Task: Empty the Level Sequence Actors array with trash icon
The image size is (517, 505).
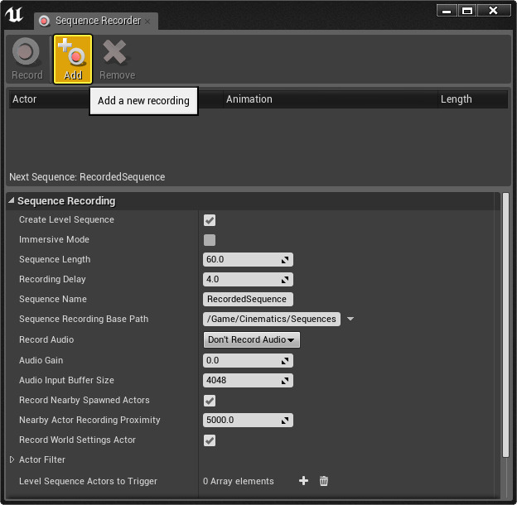Action: pyautogui.click(x=324, y=481)
